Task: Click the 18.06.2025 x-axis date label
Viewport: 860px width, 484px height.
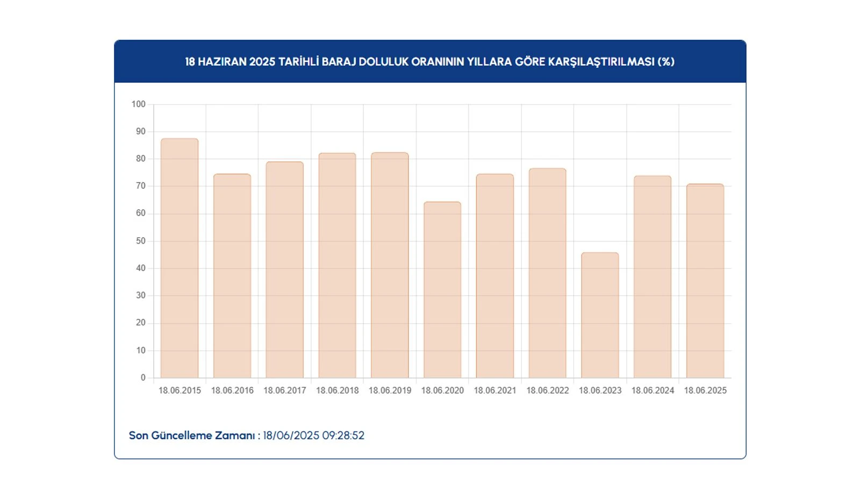Action: tap(705, 390)
